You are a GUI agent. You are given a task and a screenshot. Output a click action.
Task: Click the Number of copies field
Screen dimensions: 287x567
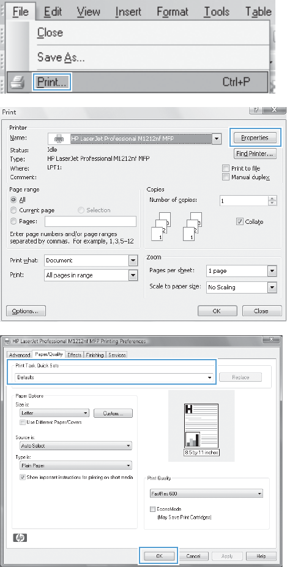tap(245, 201)
